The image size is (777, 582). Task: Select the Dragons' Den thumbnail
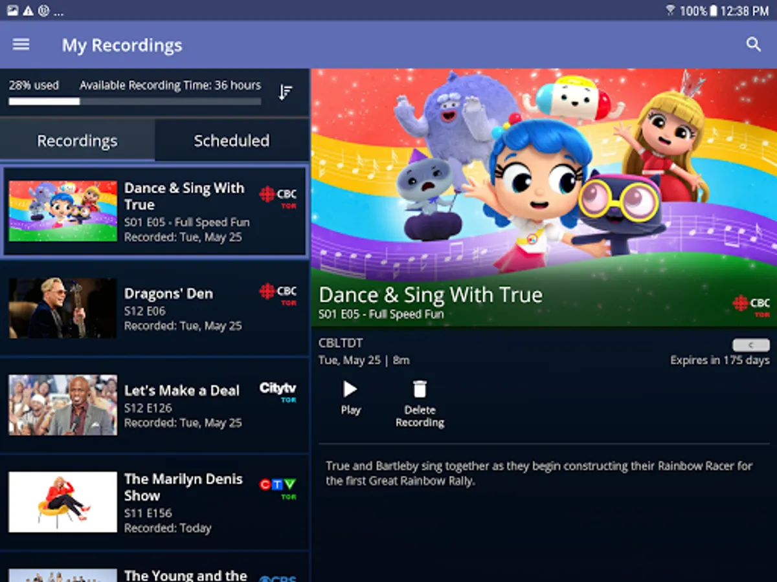[63, 308]
